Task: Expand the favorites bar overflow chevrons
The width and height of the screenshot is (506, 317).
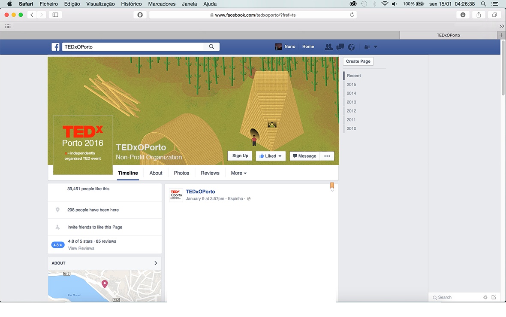Action: click(502, 26)
